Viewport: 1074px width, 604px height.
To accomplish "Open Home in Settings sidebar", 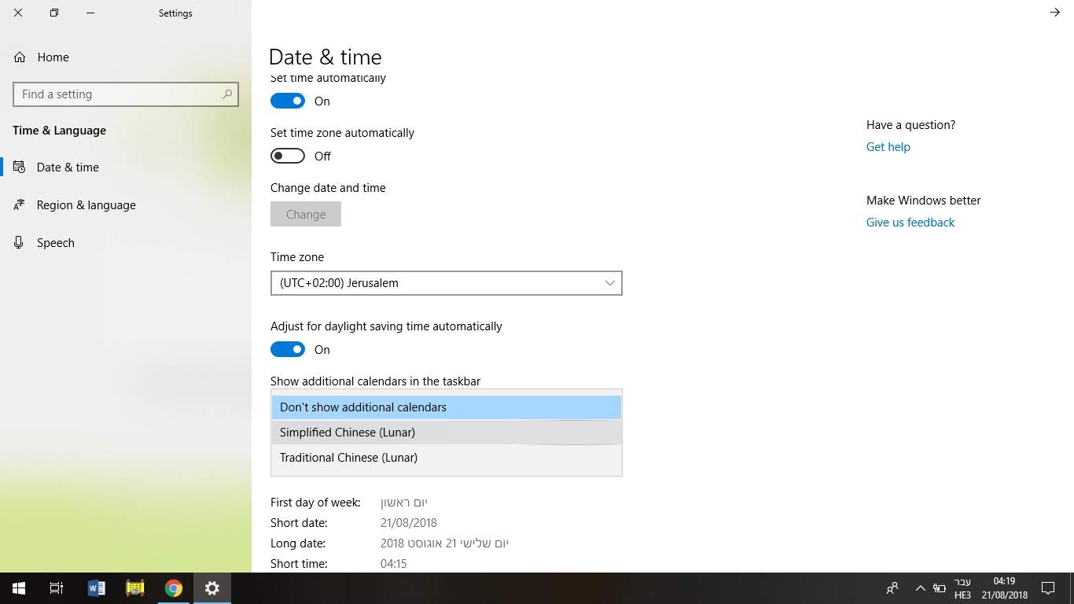I will [x=41, y=57].
